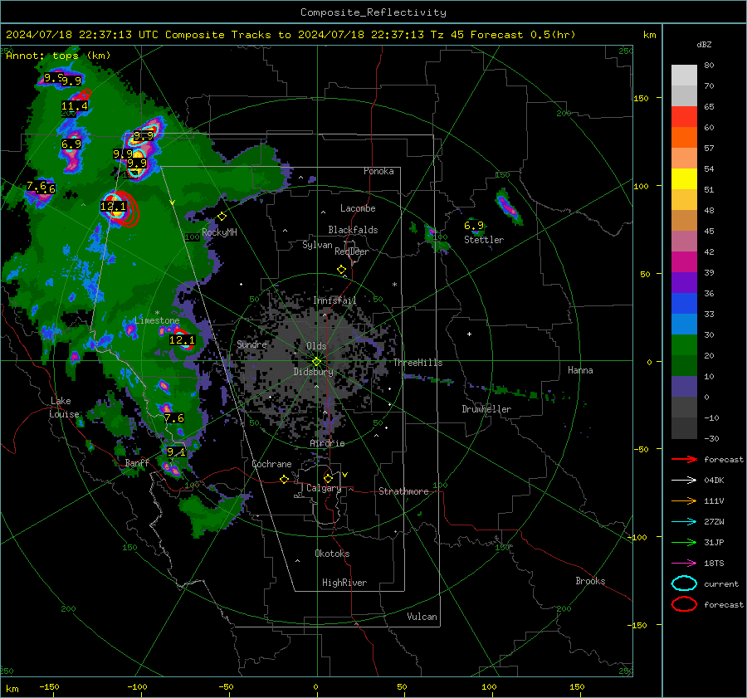Click the UTC Composite Tracks timestamp header
The width and height of the screenshot is (747, 698).
[290, 35]
